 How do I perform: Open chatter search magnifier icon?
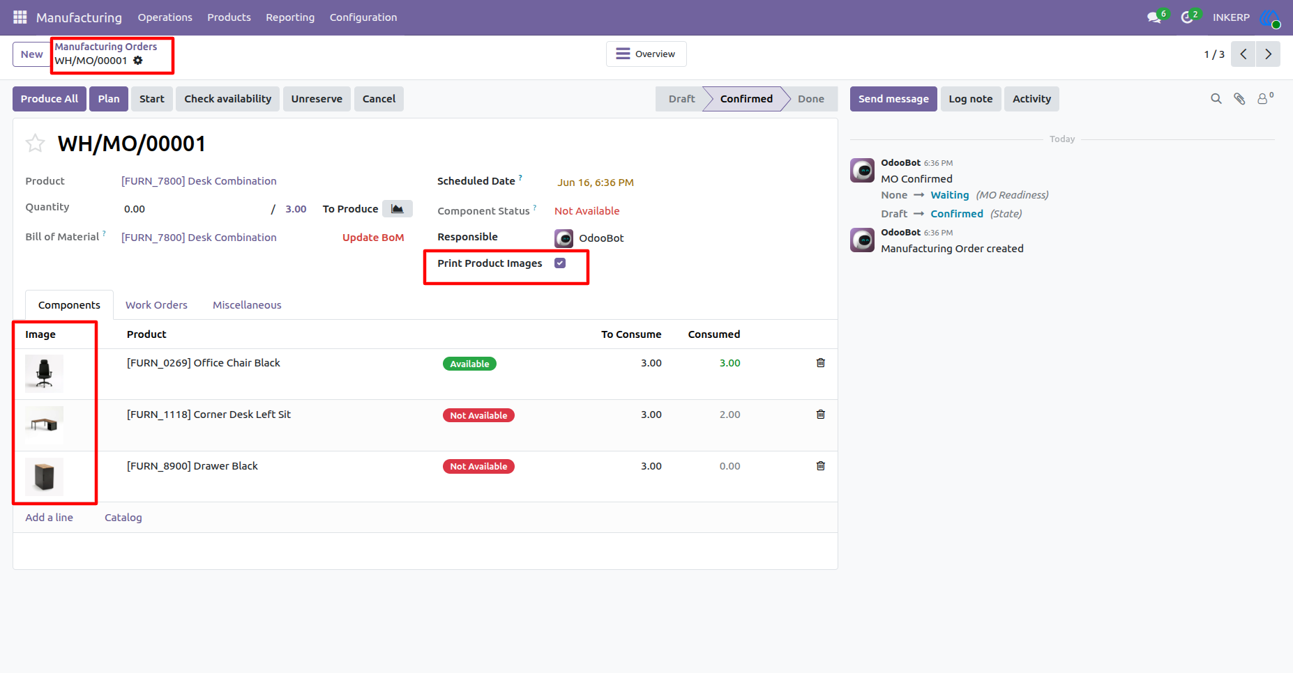(x=1216, y=99)
